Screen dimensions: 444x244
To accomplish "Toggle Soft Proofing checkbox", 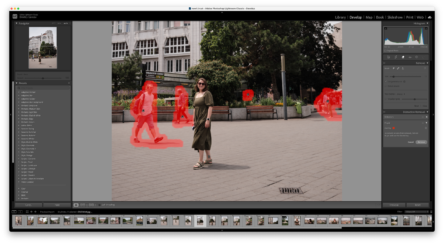I will (x=100, y=205).
